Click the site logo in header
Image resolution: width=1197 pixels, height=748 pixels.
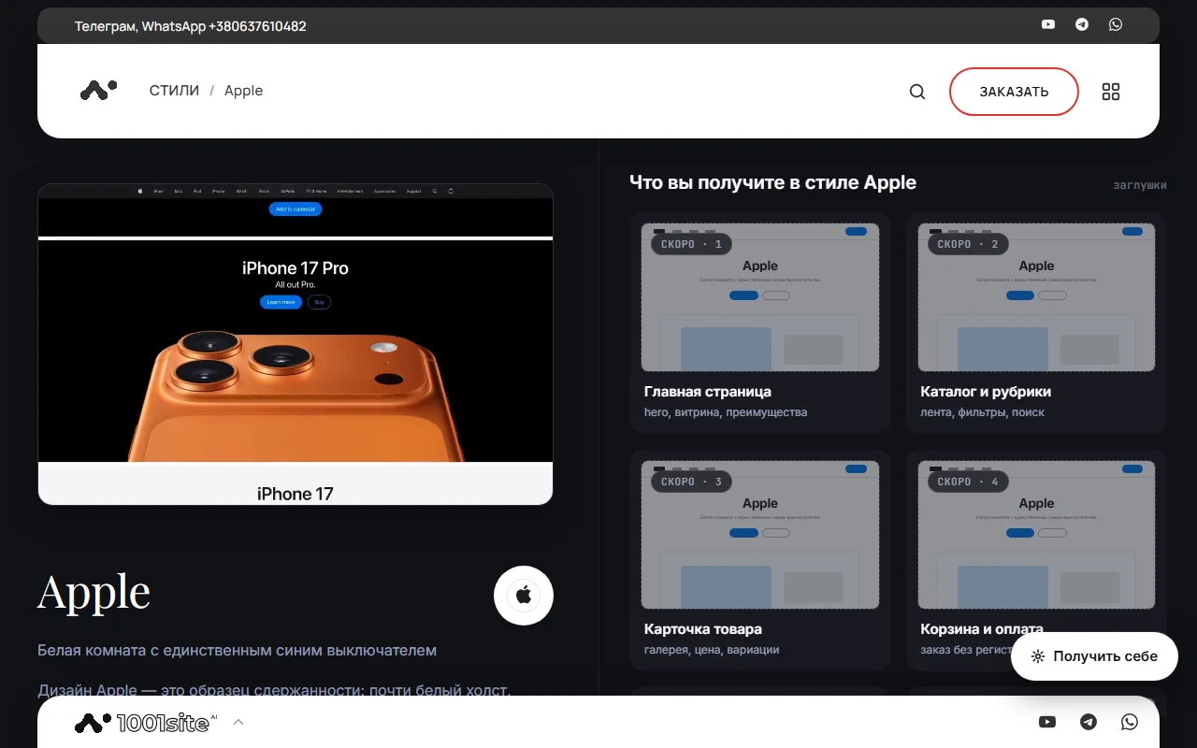click(98, 91)
